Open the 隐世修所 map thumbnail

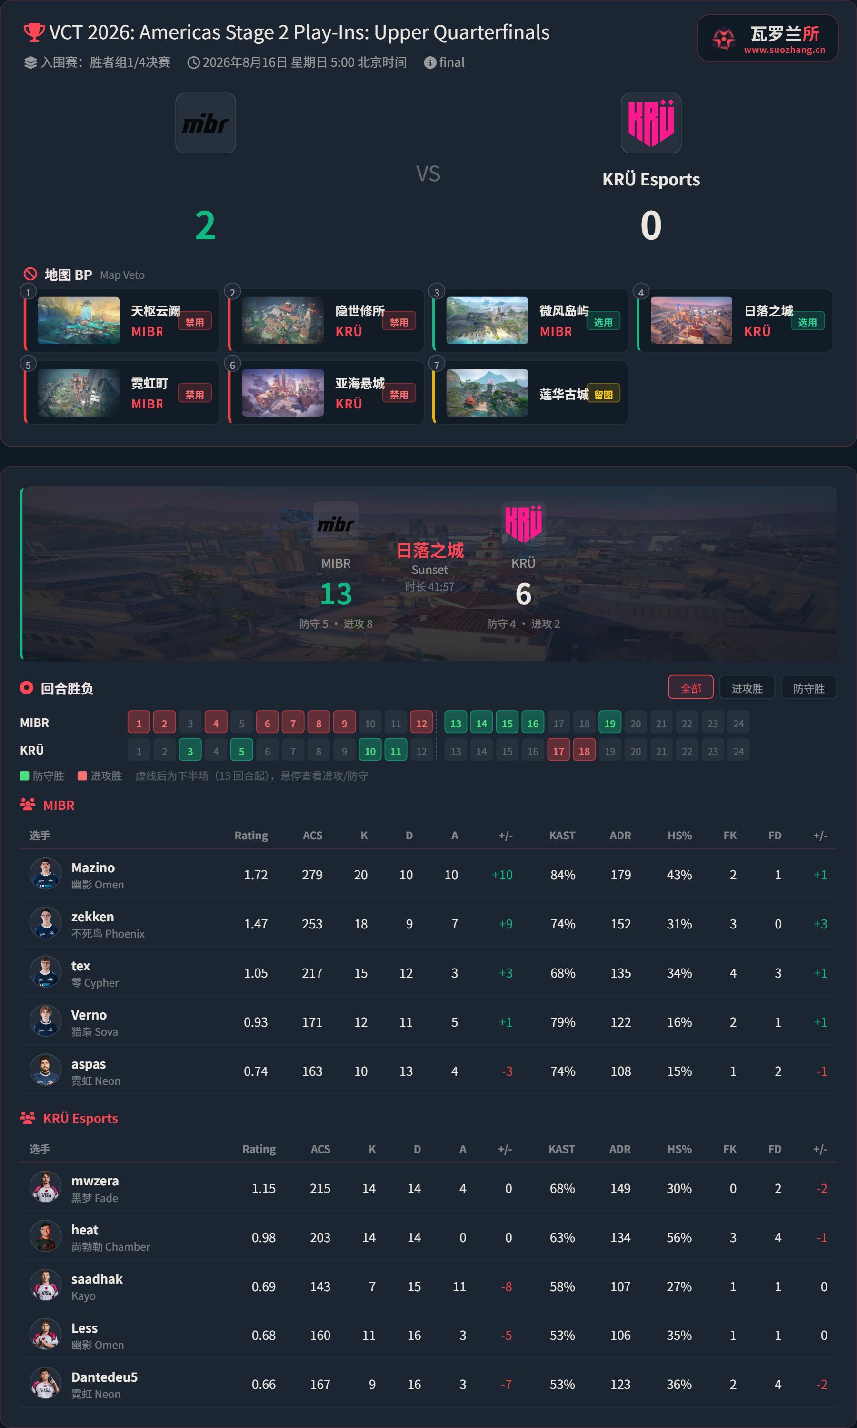coord(283,321)
